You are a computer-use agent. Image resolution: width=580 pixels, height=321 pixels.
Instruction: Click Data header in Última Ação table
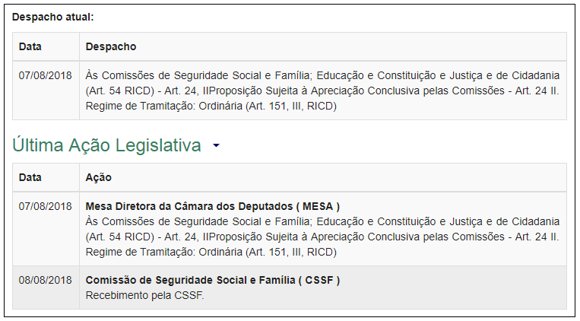(x=30, y=177)
